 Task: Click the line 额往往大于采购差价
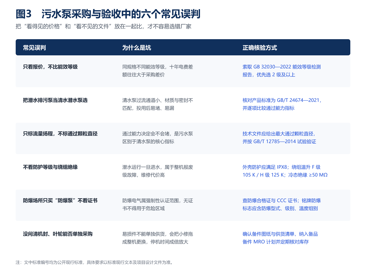(144, 75)
